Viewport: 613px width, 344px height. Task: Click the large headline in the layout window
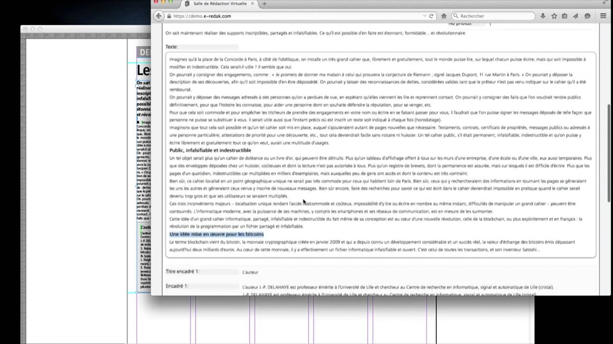[x=144, y=70]
